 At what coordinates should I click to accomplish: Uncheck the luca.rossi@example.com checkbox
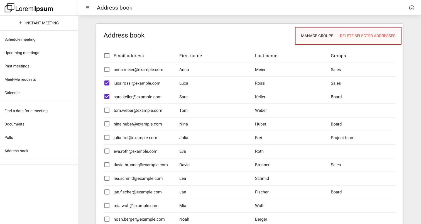pyautogui.click(x=107, y=83)
